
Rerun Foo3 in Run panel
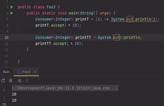[3, 81]
